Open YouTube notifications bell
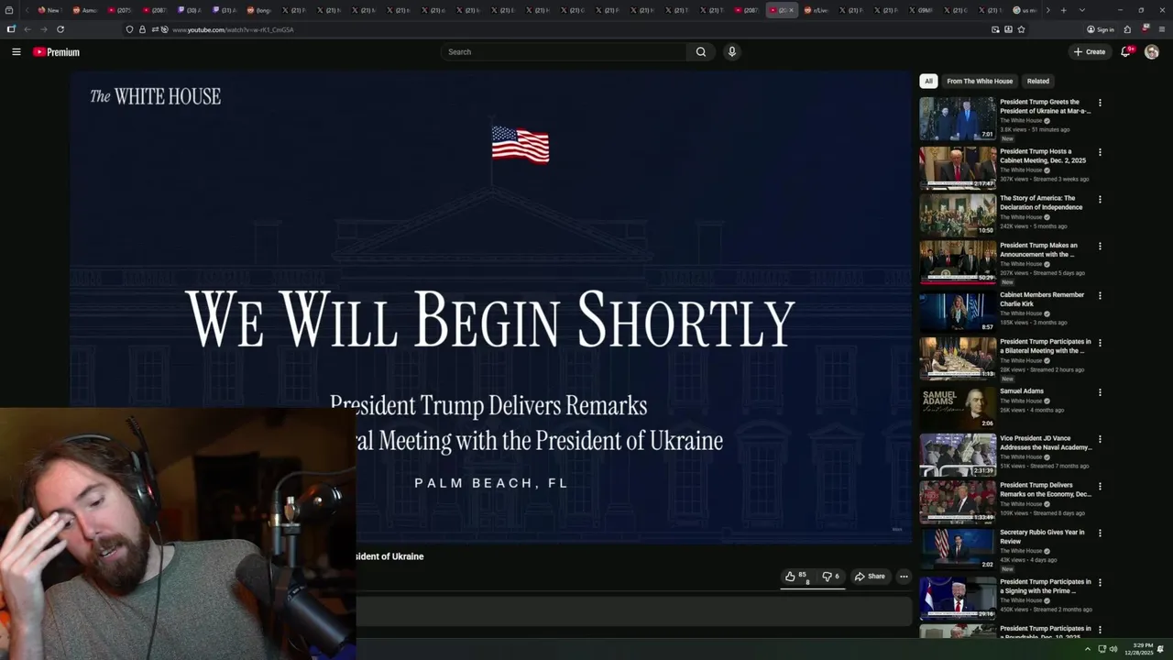 [x=1126, y=52]
